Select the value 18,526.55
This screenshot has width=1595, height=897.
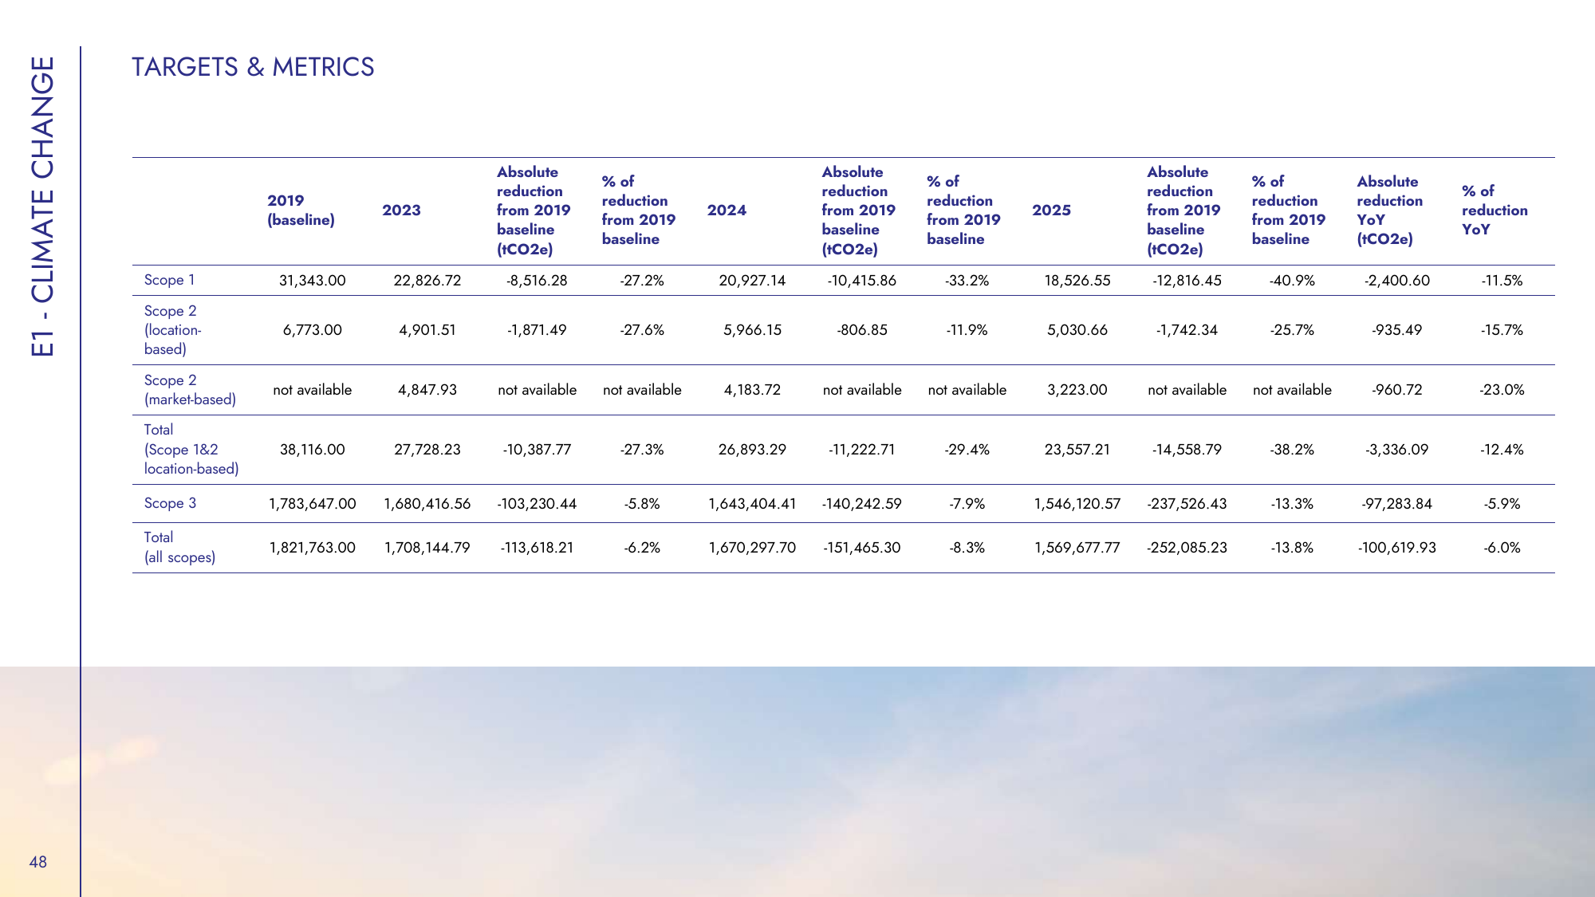[1077, 281]
